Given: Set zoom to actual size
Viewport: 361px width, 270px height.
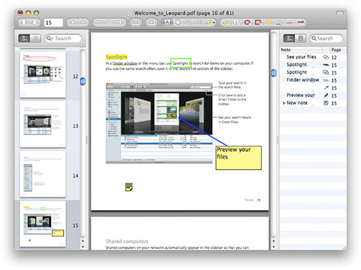Looking at the screenshot, I should (110, 22).
